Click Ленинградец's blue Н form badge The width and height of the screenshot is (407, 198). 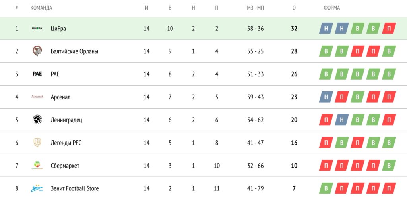pos(341,120)
